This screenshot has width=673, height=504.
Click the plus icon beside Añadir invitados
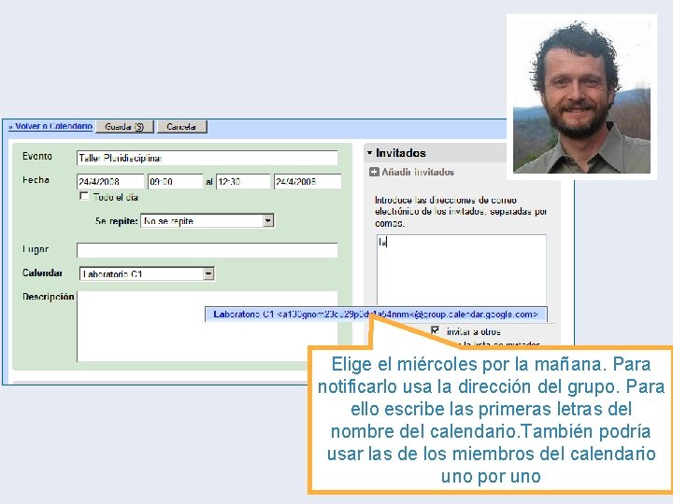pyautogui.click(x=374, y=173)
